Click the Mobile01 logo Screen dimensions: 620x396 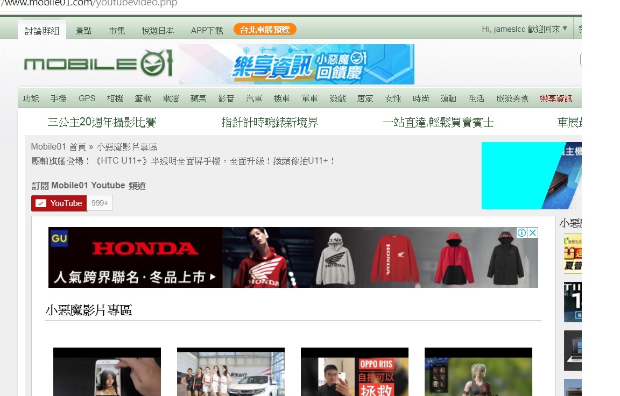coord(98,63)
